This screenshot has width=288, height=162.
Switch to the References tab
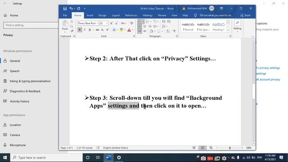131,15
